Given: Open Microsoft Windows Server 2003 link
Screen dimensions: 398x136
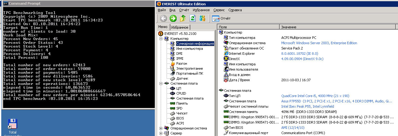Looking at the screenshot, I should [319, 43].
